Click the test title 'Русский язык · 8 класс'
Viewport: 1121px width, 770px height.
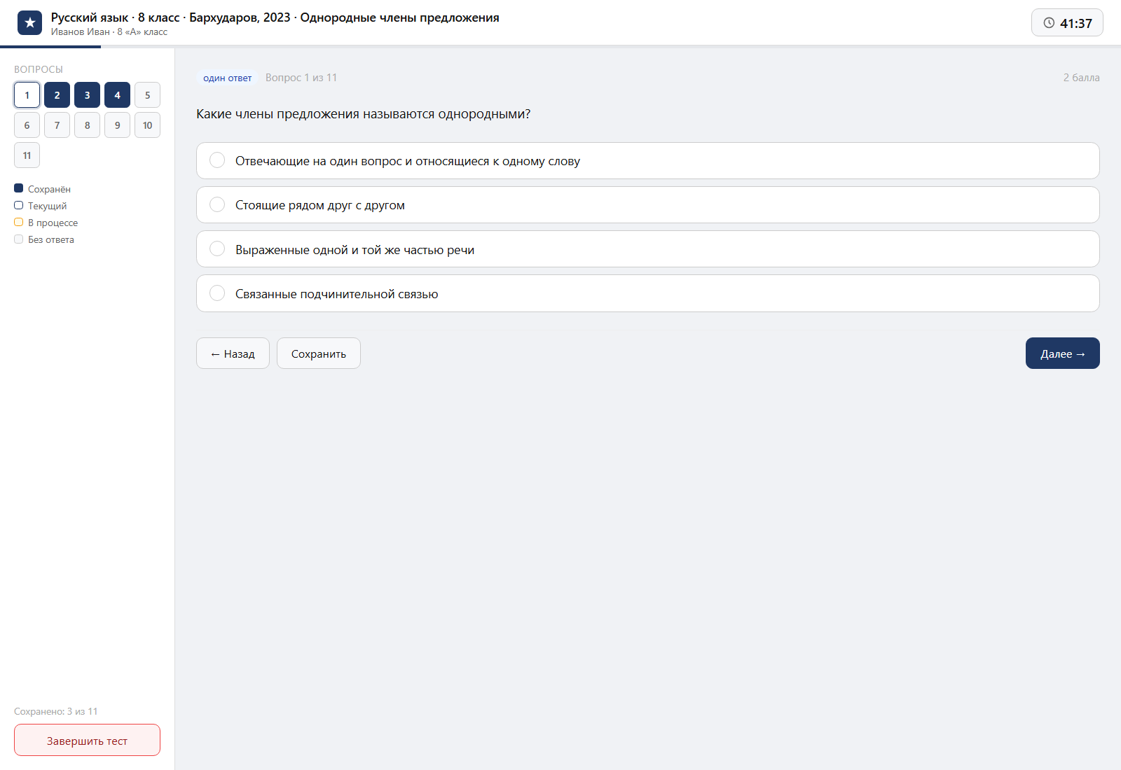point(116,17)
